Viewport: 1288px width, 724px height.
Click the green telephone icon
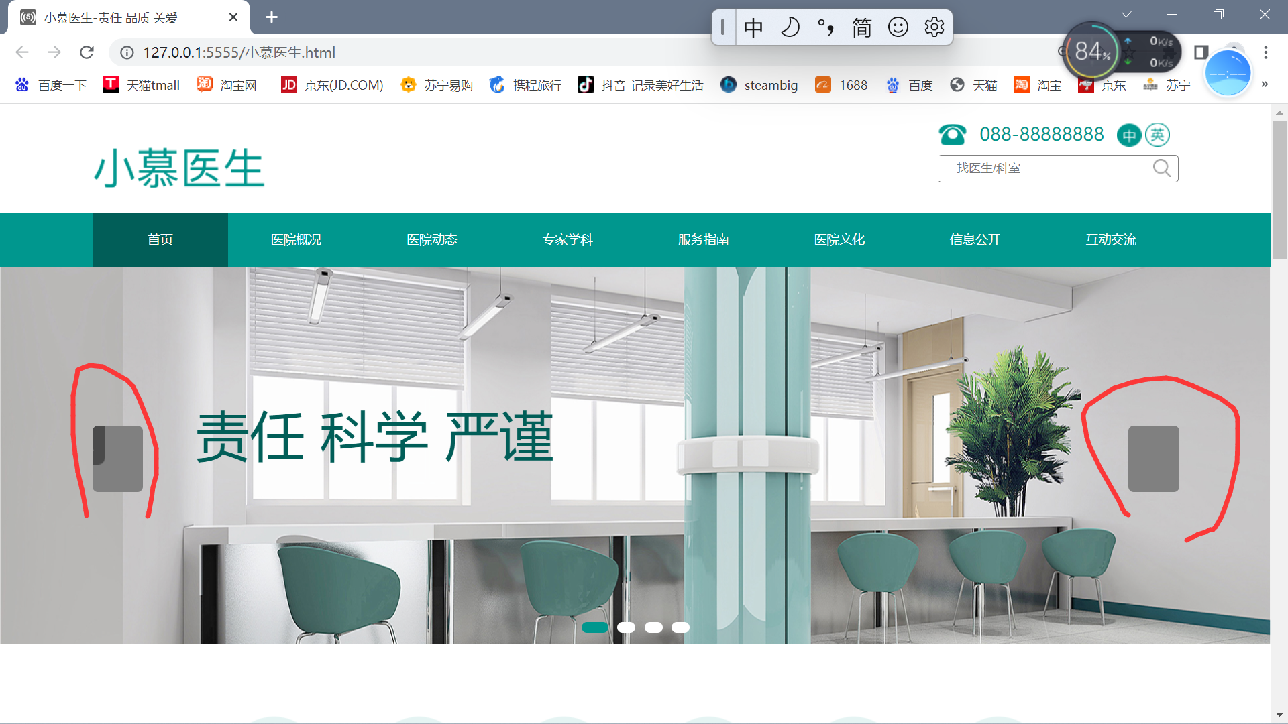[952, 135]
